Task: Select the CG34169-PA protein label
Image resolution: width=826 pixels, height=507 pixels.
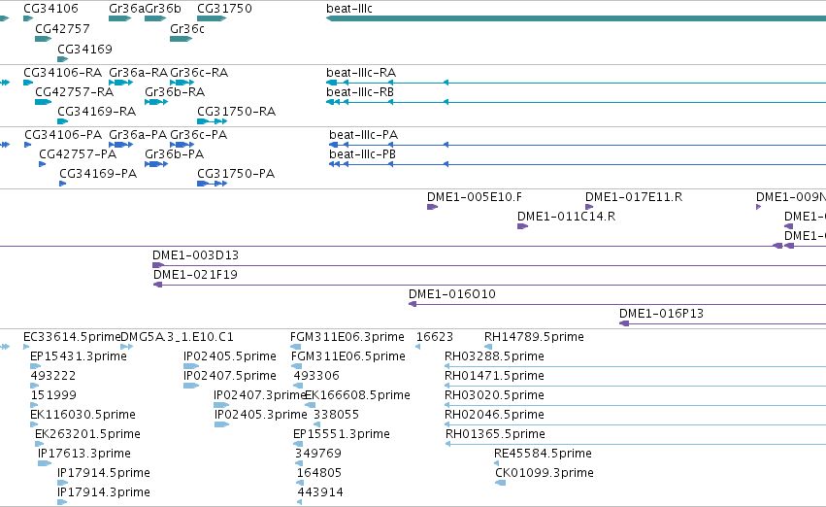Action: (x=98, y=174)
